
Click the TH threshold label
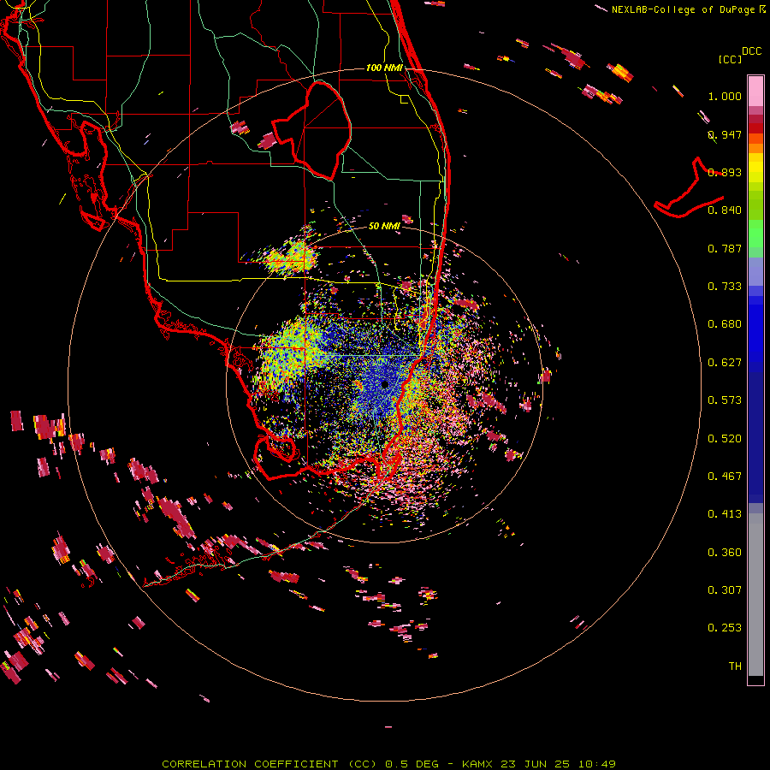(735, 666)
